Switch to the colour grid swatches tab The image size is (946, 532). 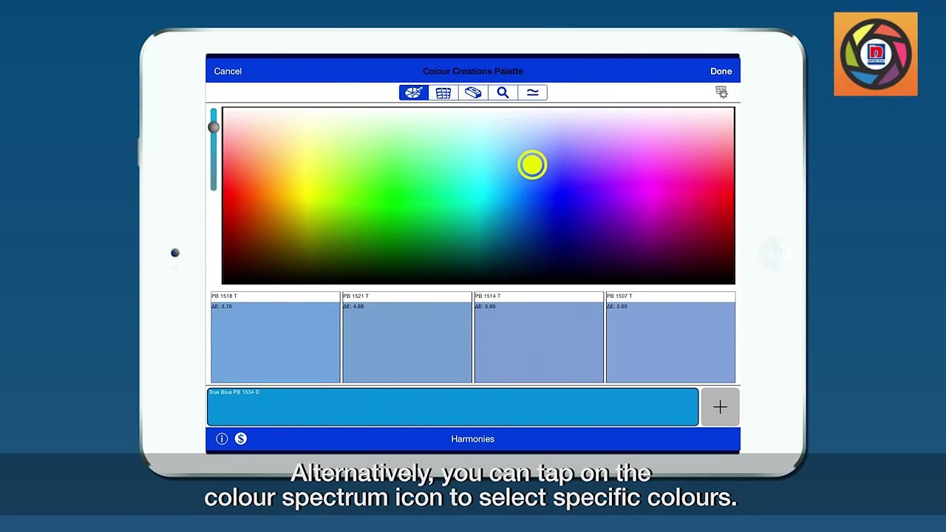pos(443,93)
